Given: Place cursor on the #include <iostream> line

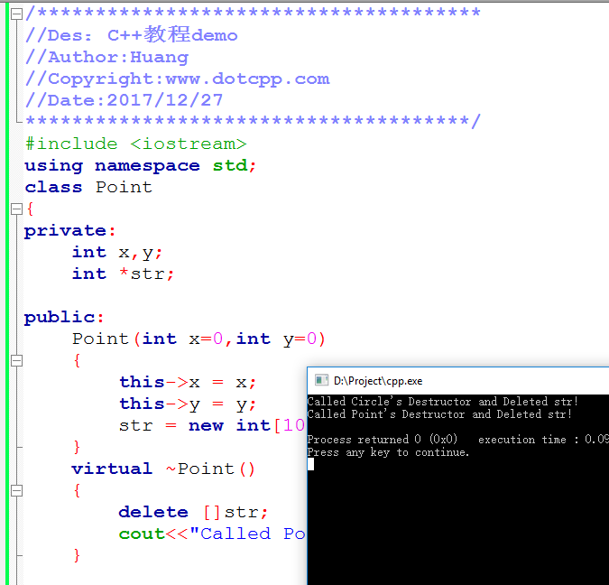Looking at the screenshot, I should click(135, 144).
